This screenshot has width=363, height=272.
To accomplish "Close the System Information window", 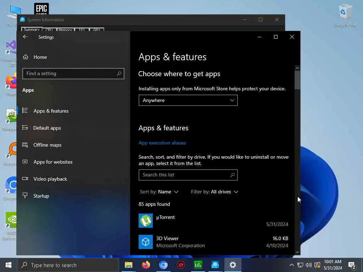I will (277, 20).
